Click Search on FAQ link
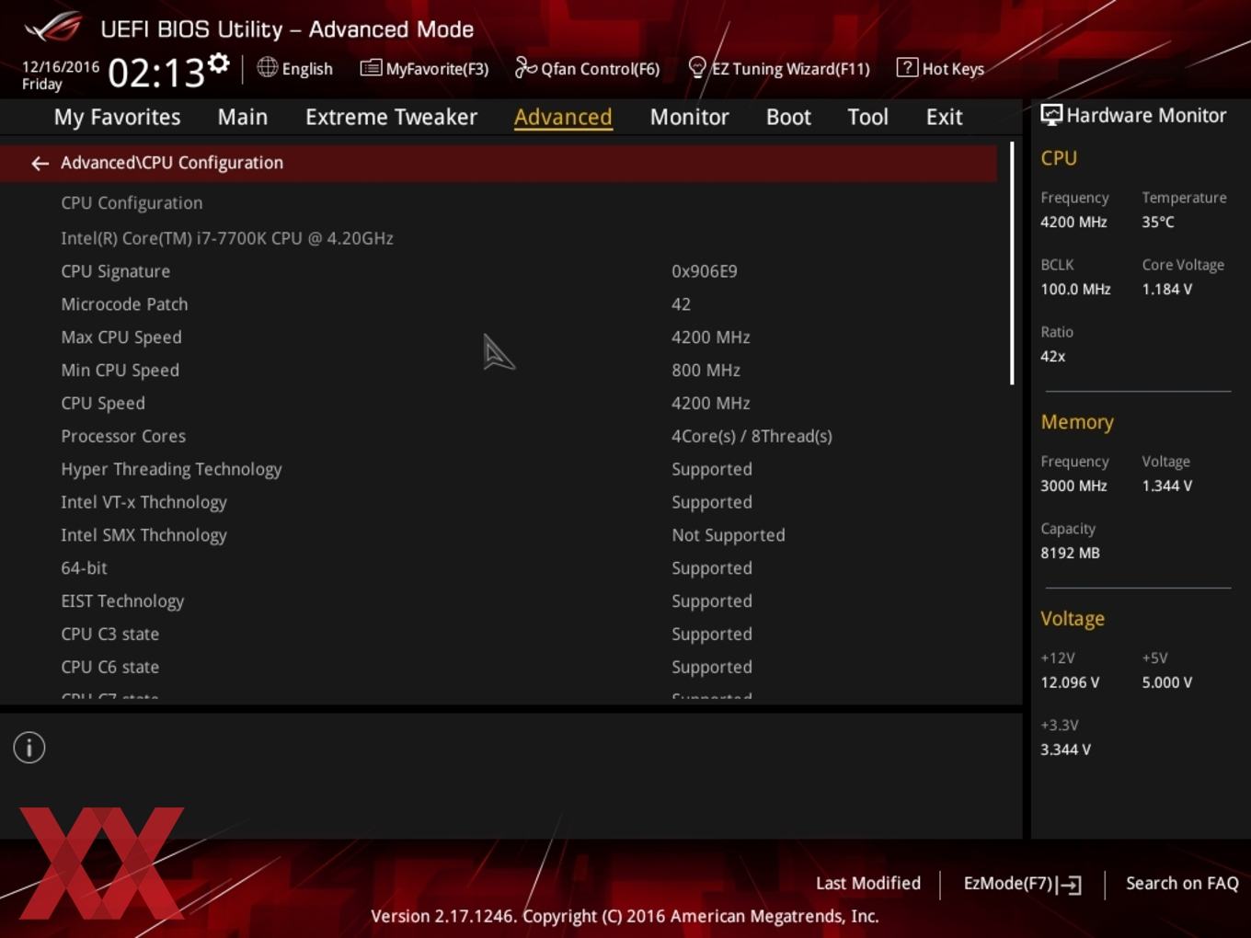 click(x=1182, y=884)
